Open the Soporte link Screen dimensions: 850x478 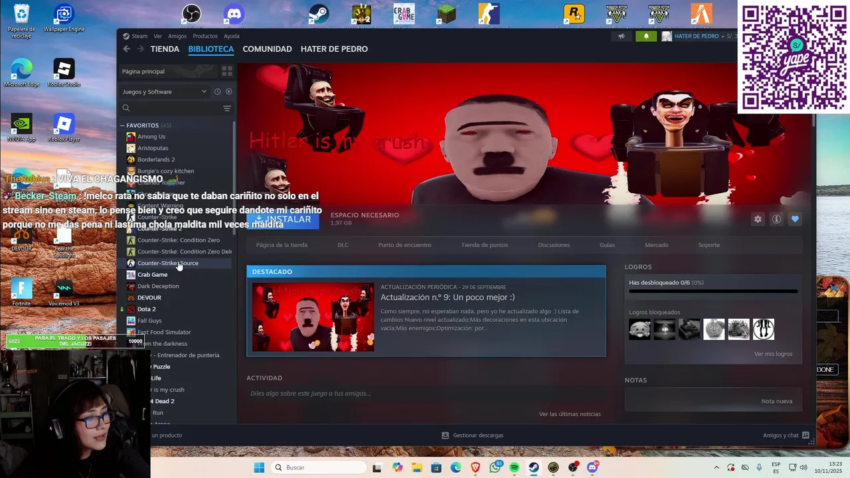coord(709,245)
